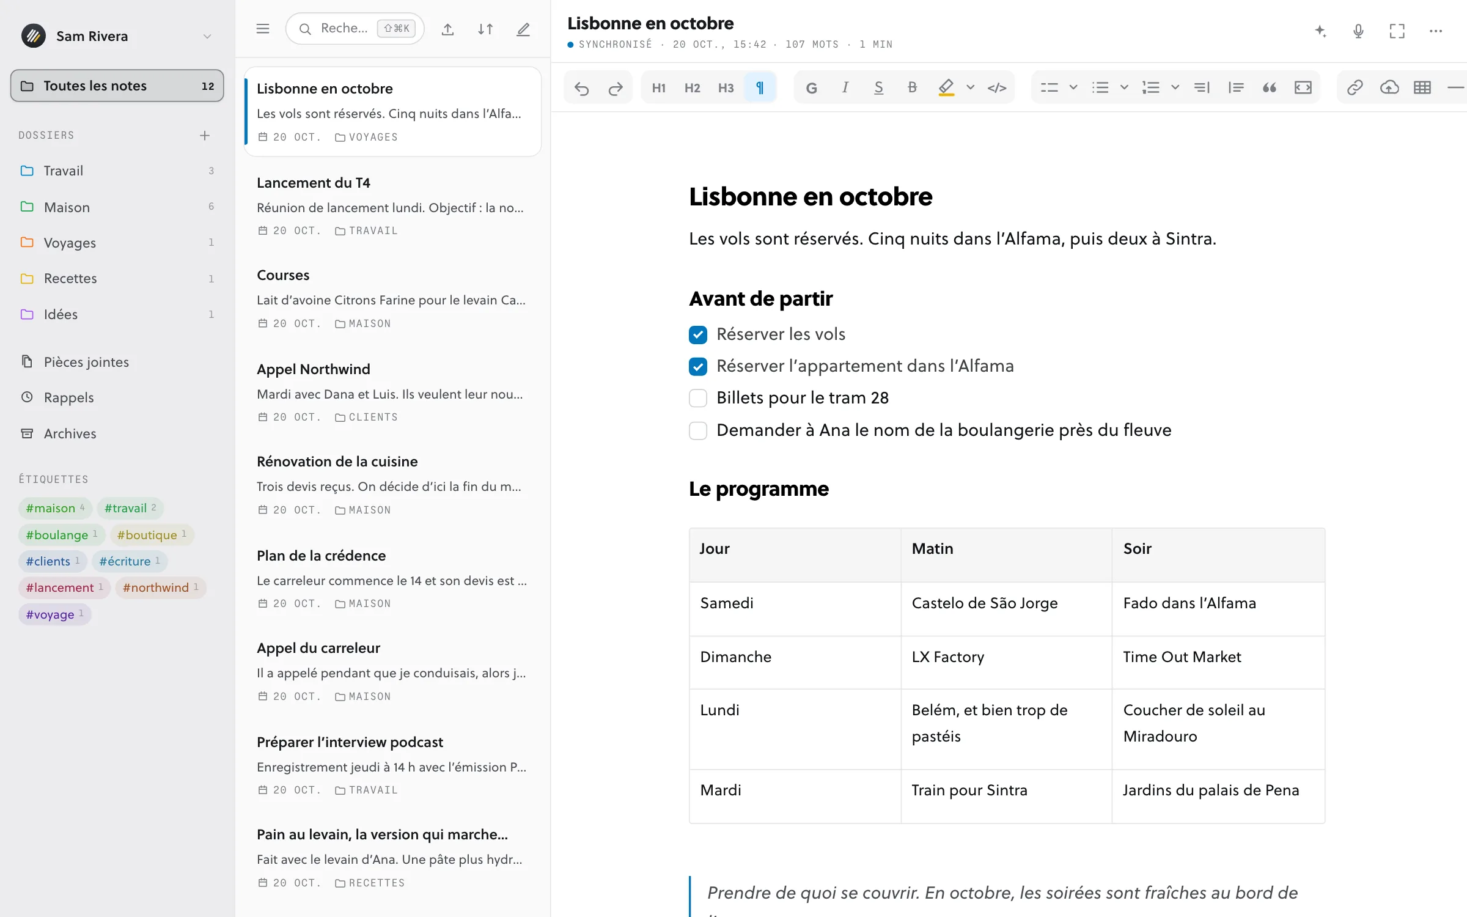Open highlight color dropdown arrow
1467x917 pixels.
coord(970,88)
